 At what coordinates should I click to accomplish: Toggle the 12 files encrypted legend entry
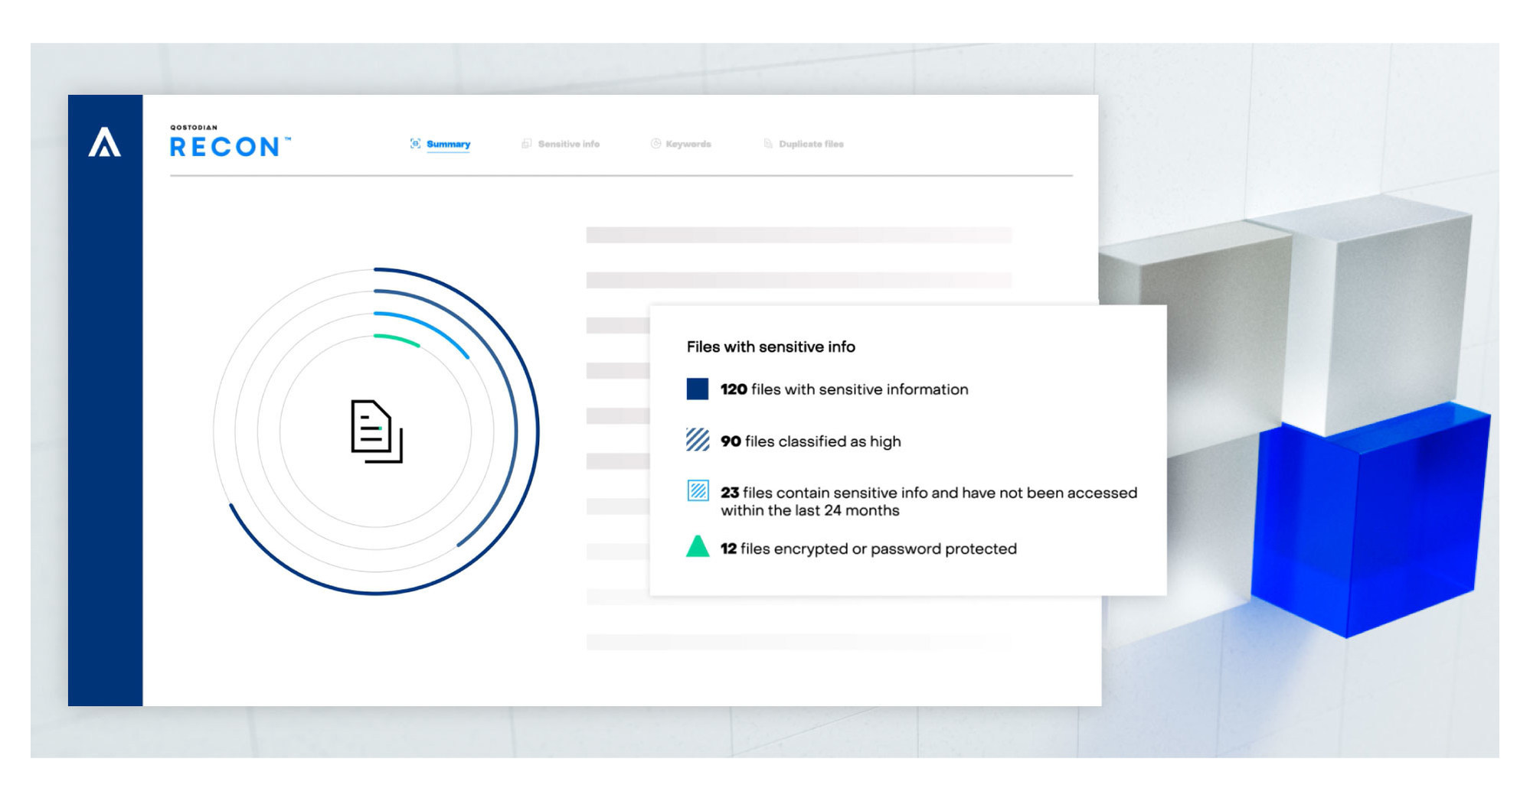click(x=867, y=549)
